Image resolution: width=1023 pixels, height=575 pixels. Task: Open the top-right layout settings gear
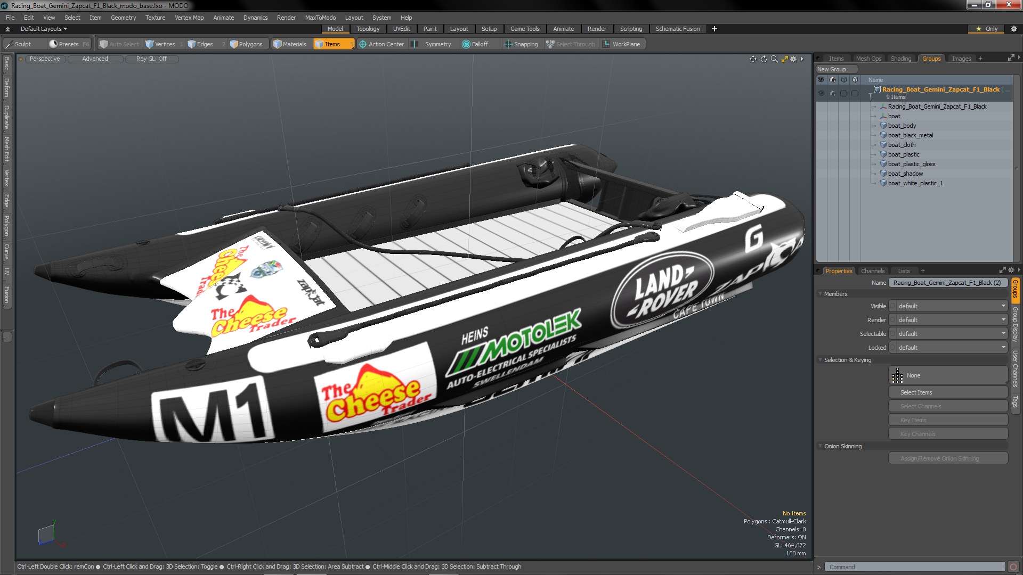1013,29
